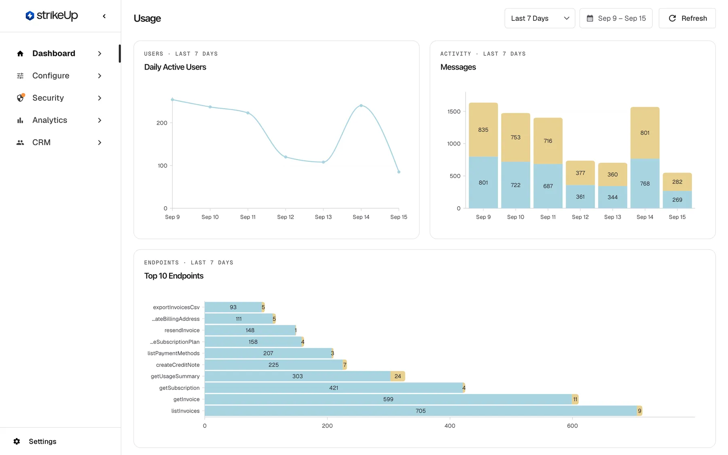
Task: Click the 835 segment of Sep 9 bar
Action: (483, 130)
